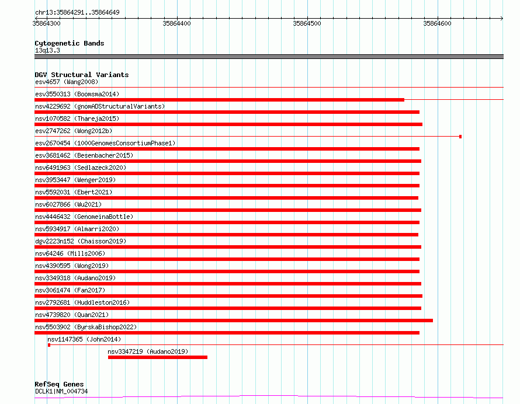Open variant nsv3349318 (Audano2019)
This screenshot has width=520, height=404.
tap(75, 278)
